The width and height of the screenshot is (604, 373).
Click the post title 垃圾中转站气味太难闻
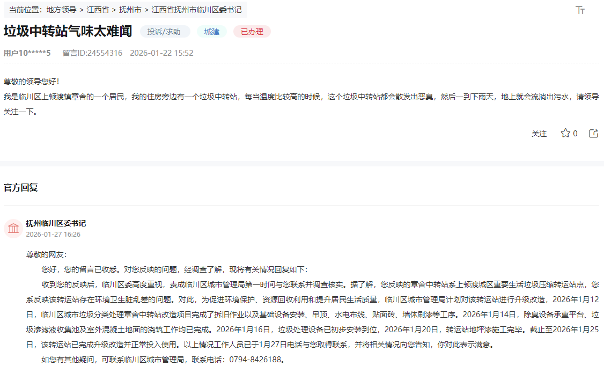pos(68,31)
